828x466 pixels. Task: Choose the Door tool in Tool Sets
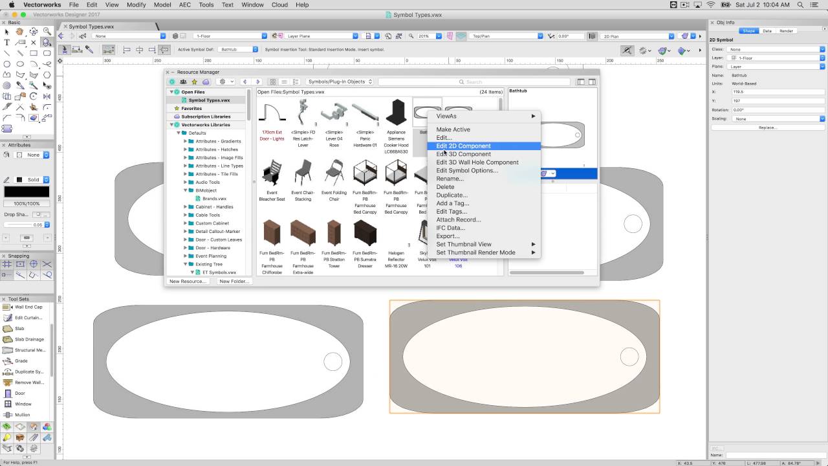(20, 393)
